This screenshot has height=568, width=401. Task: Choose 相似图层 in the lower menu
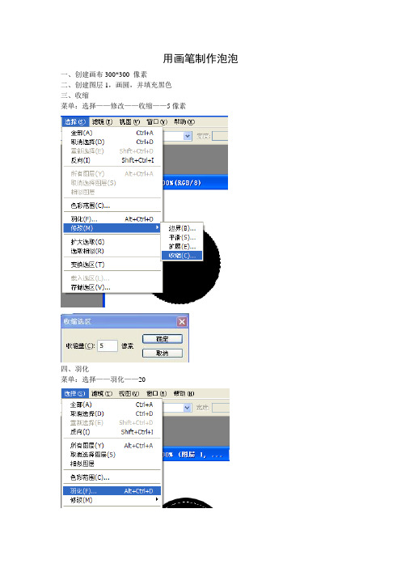(112, 464)
